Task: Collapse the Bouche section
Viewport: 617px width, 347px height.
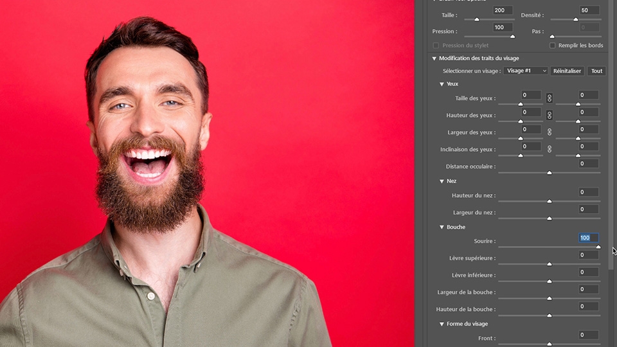Action: (442, 227)
